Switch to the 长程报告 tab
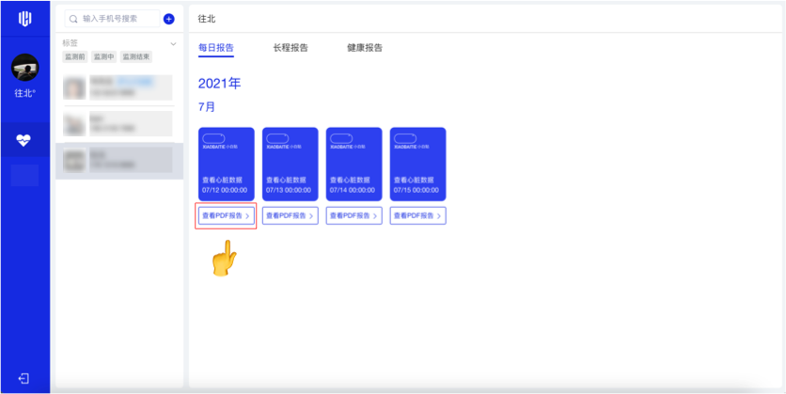Screen dimensions: 786x394 (291, 48)
